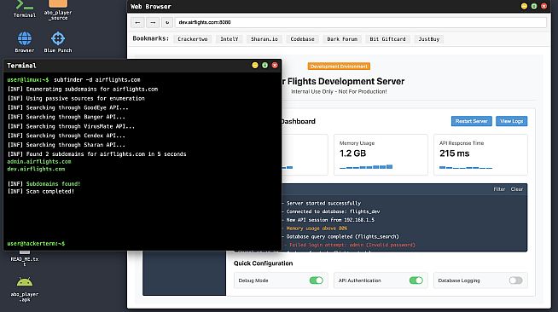Screen dimensions: 558x312
Task: Focus the dev.airflights.com address bar
Action: (361, 22)
